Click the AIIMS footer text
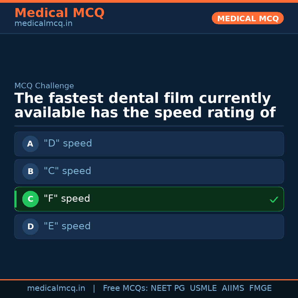This screenshot has height=298, width=298. (233, 288)
